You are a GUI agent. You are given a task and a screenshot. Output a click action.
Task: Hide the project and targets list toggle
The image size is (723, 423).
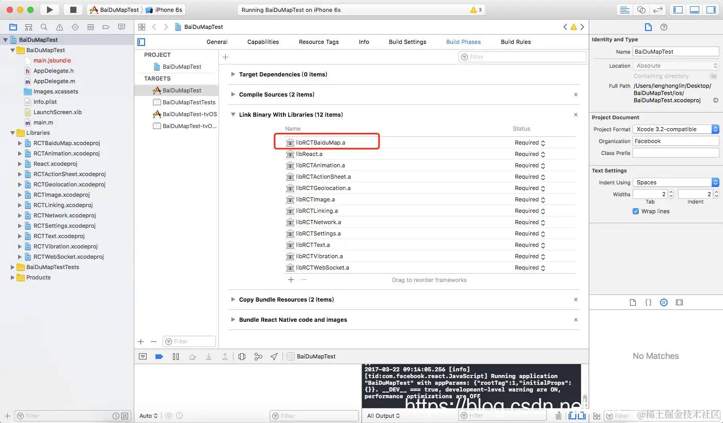pyautogui.click(x=142, y=42)
